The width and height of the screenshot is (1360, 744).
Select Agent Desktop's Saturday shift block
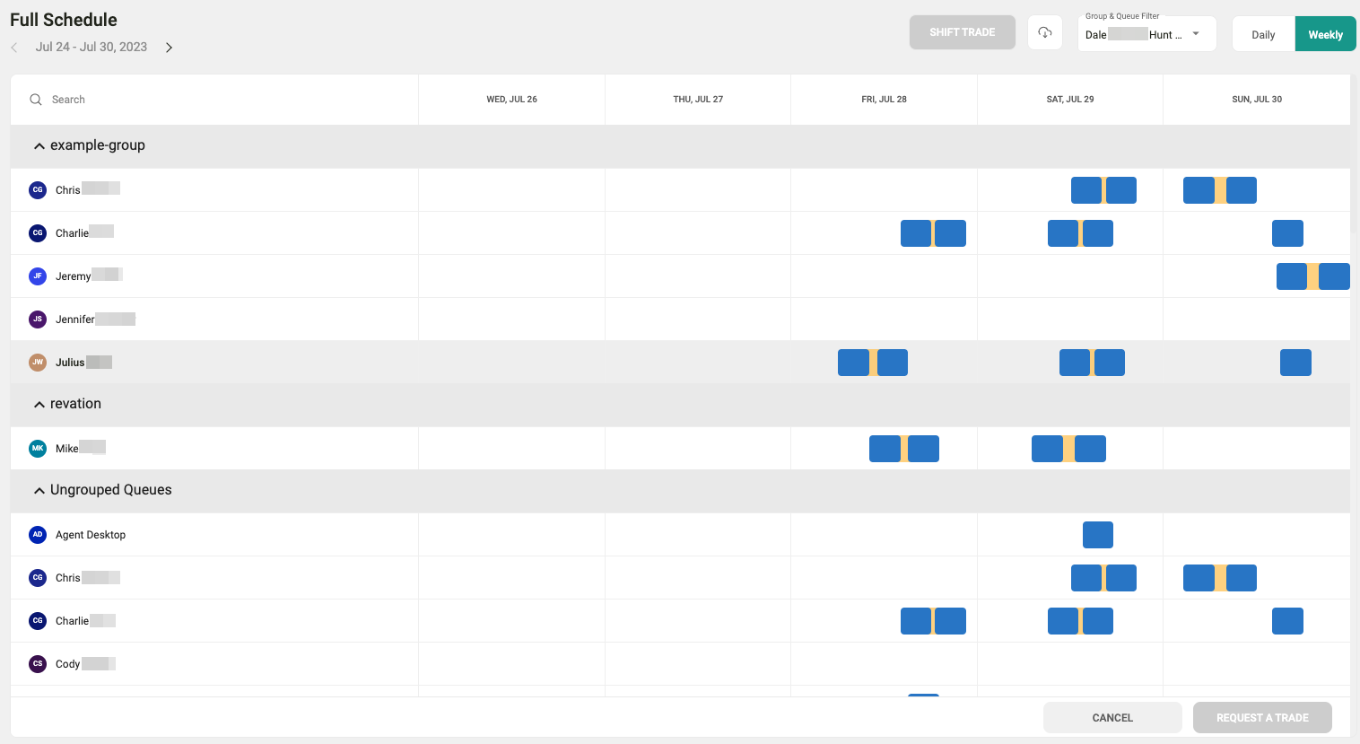pos(1097,535)
